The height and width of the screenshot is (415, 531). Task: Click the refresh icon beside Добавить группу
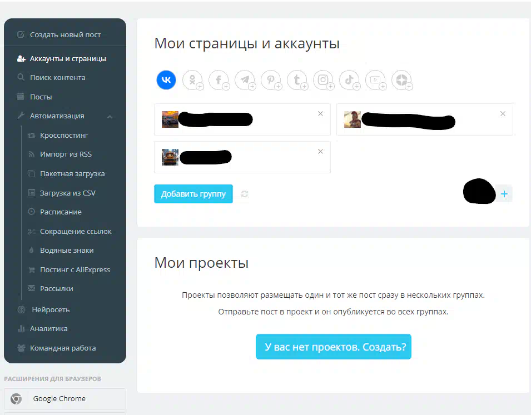245,194
